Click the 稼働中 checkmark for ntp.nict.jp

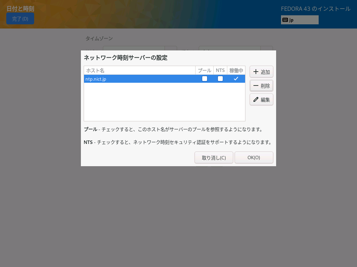pos(236,79)
